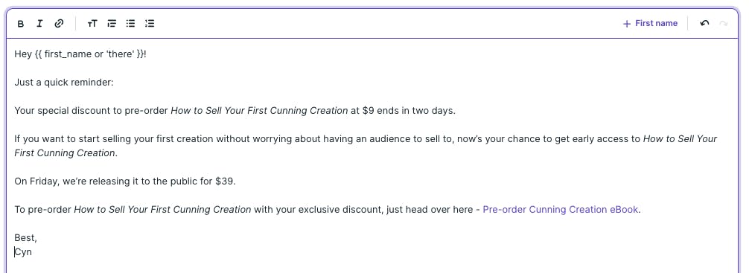
Task: Change text size with the TT icon
Action: click(92, 23)
